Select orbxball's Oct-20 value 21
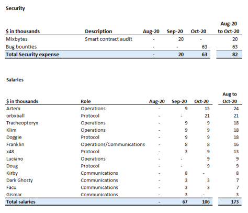Screen dimensions: 248x213 click(207, 116)
